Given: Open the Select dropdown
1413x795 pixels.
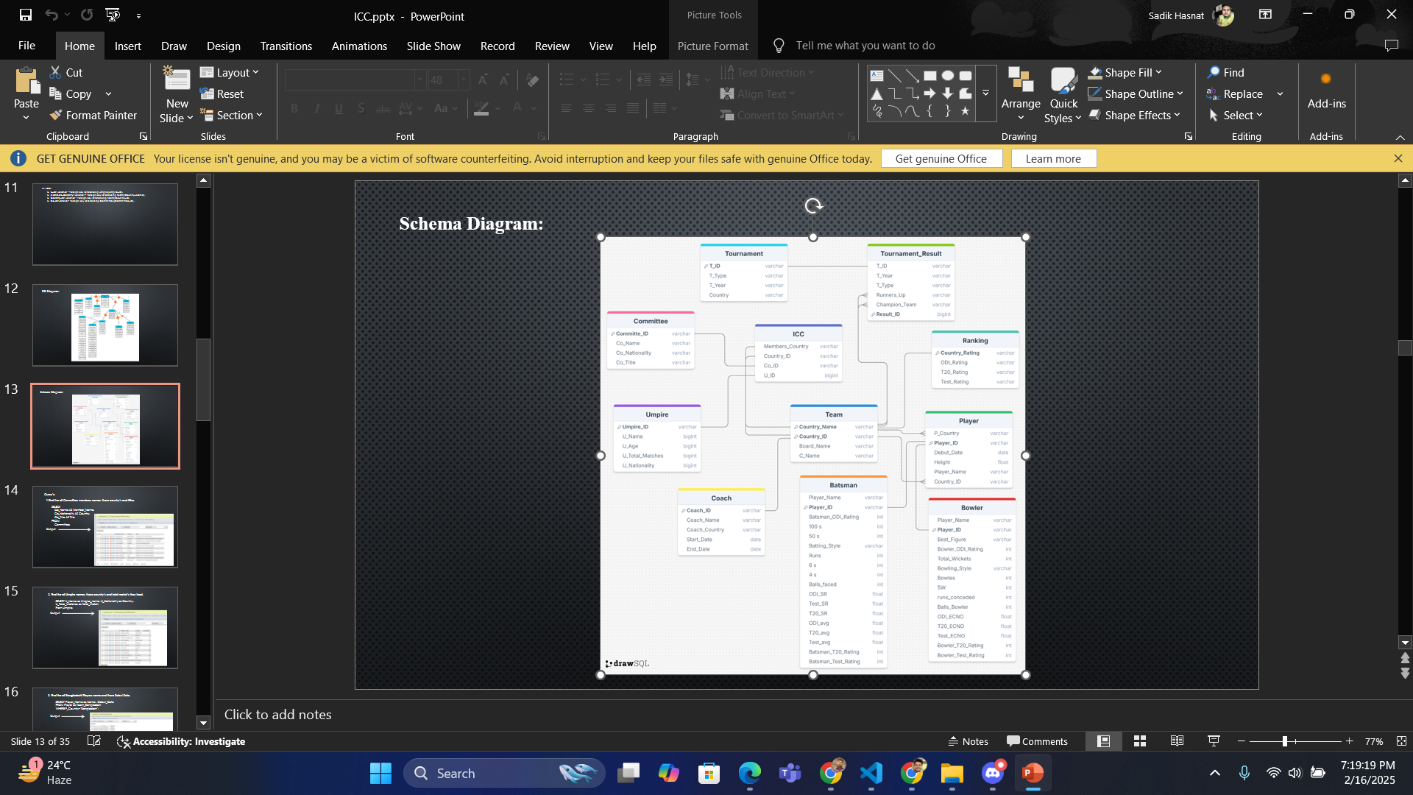Looking at the screenshot, I should point(1236,115).
